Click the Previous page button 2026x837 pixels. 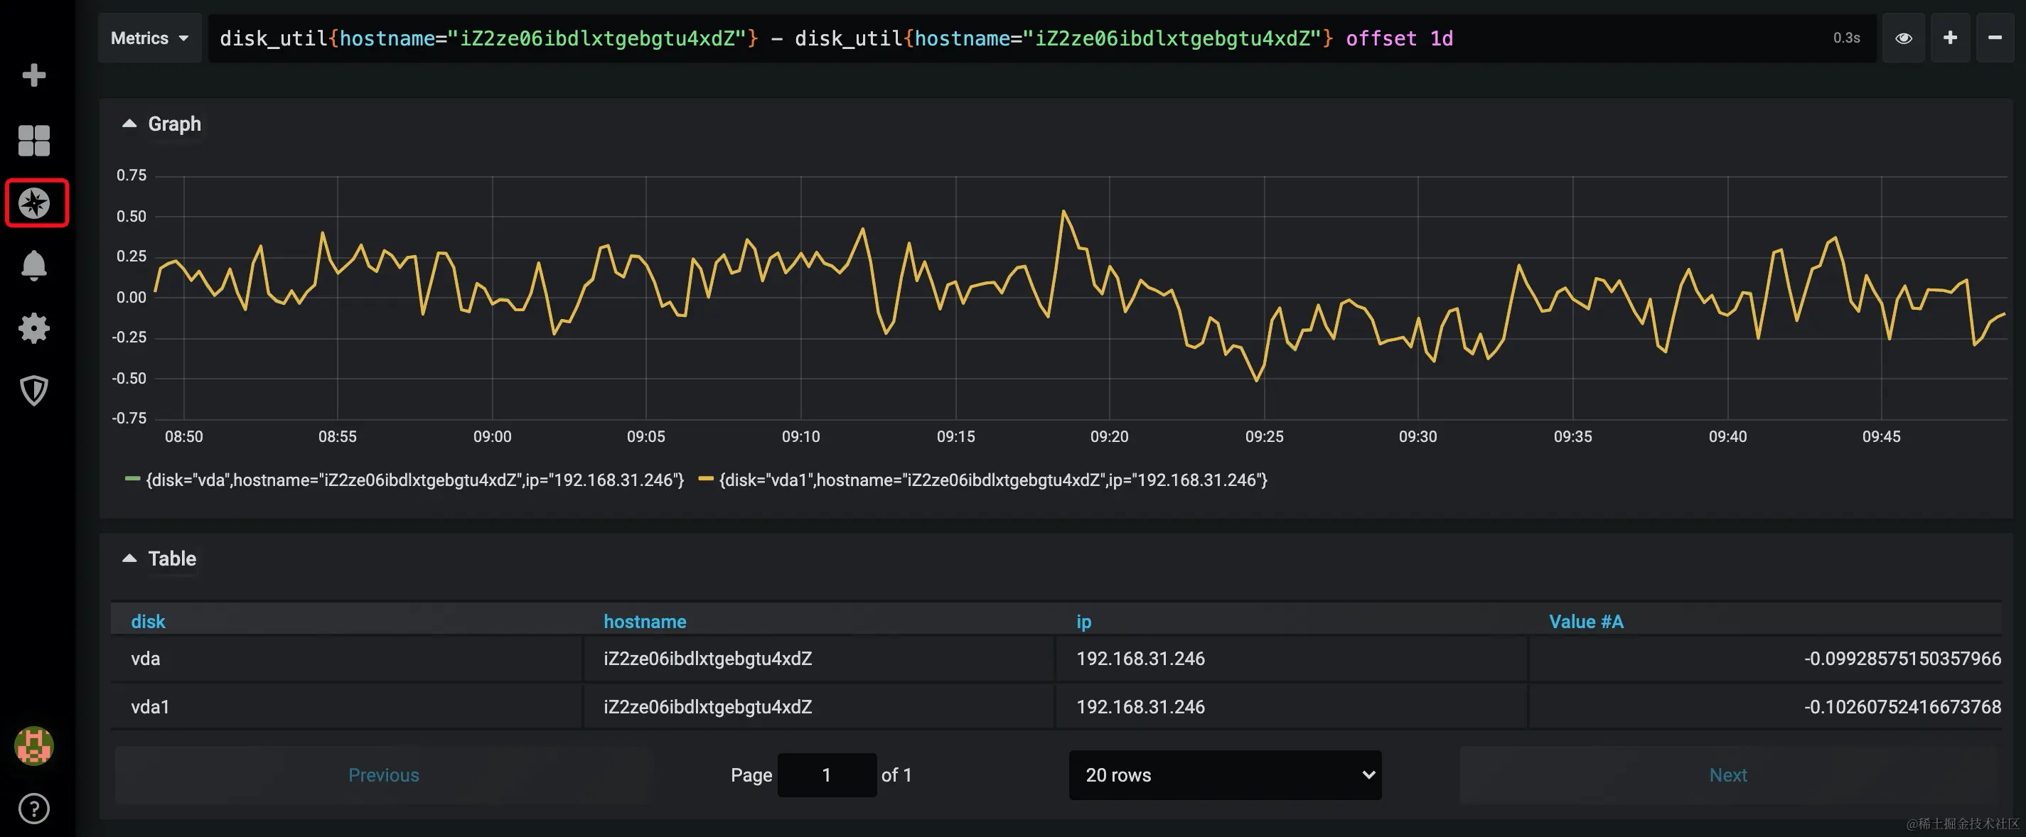tap(383, 775)
